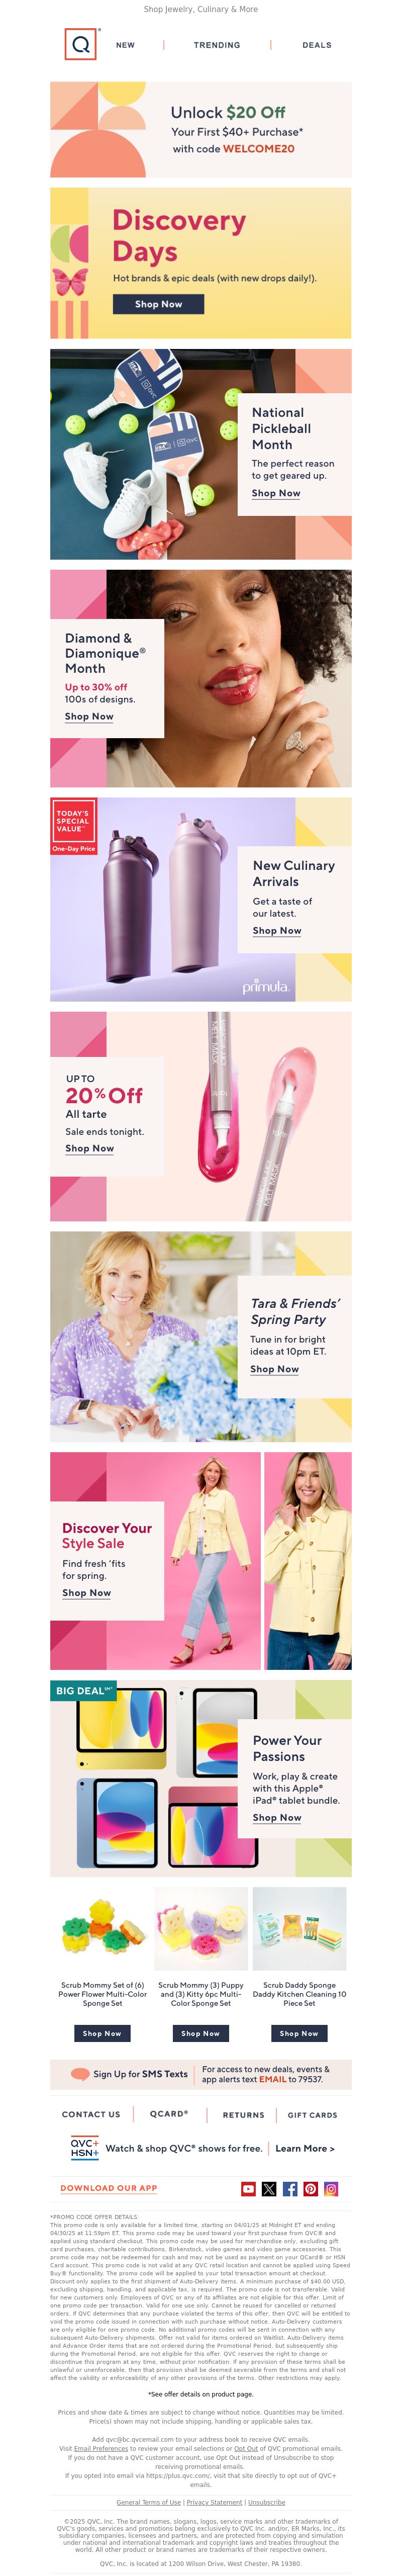Viewport: 402px width, 2576px height.
Task: Click the SMS speech bubble icon
Action: coord(80,2074)
